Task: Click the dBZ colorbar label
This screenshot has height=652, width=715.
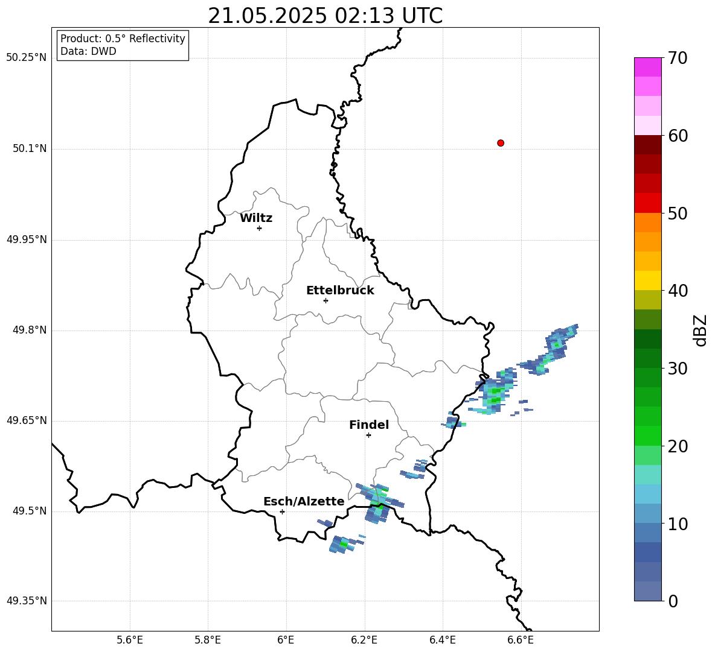Action: click(700, 331)
